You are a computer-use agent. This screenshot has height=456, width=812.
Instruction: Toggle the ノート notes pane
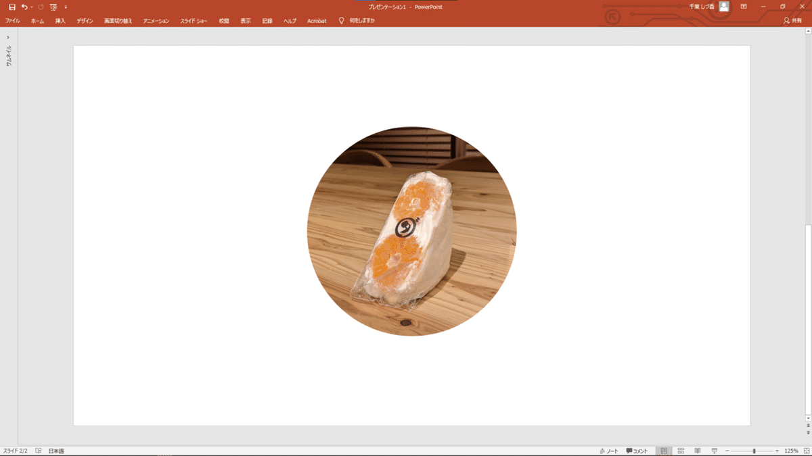pos(609,451)
